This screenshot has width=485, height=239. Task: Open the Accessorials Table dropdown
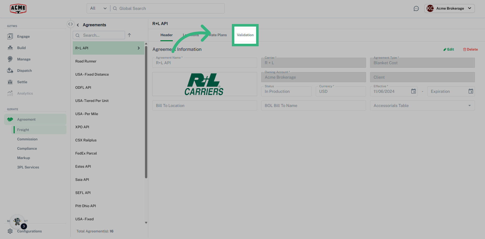point(470,105)
